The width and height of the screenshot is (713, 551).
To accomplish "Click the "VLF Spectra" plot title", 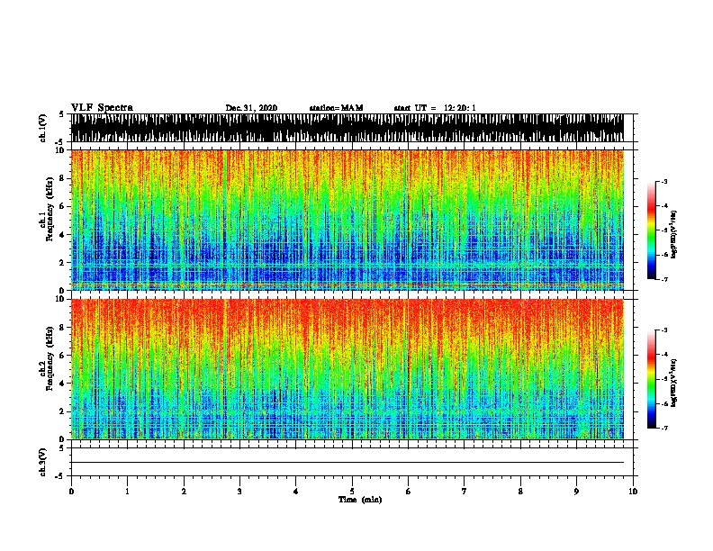I will click(102, 108).
